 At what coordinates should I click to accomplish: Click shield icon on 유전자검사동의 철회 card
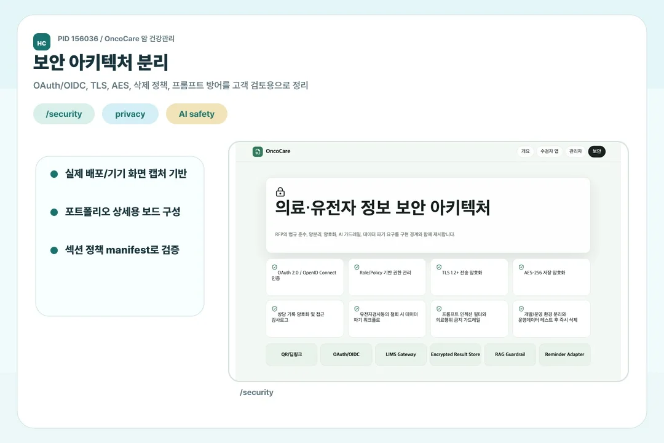(357, 309)
